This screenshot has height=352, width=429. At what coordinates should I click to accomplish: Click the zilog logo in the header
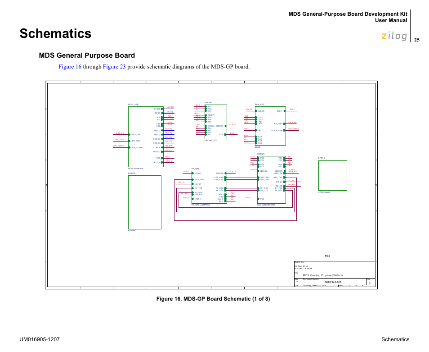[x=394, y=36]
